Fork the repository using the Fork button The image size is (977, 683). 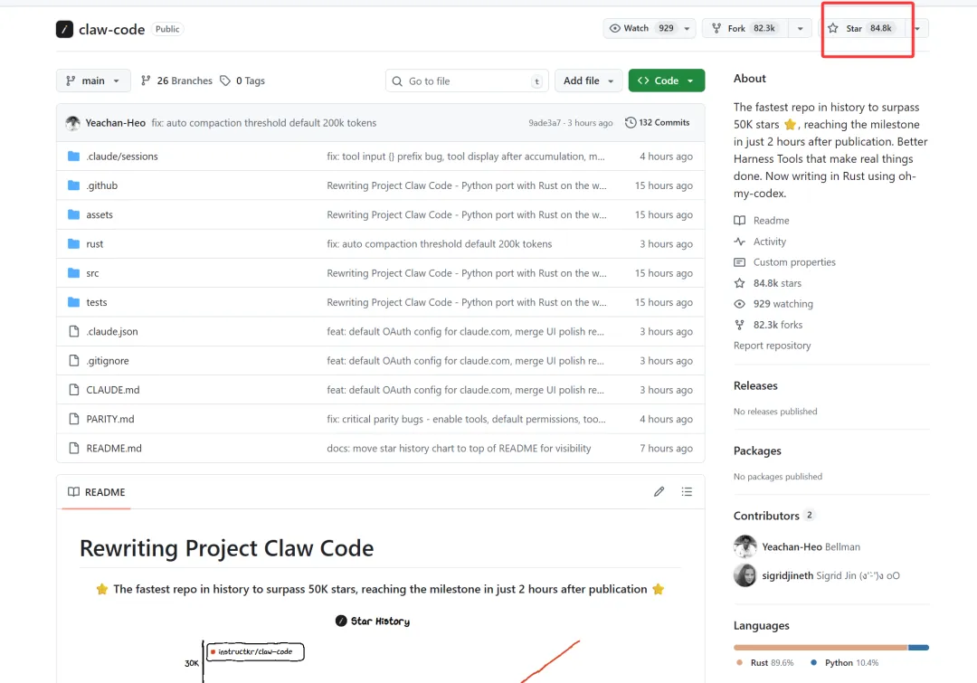(x=745, y=28)
